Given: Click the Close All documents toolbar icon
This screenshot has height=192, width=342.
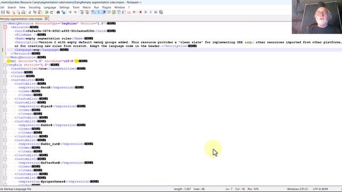Looking at the screenshot, I should [x=18, y=12].
